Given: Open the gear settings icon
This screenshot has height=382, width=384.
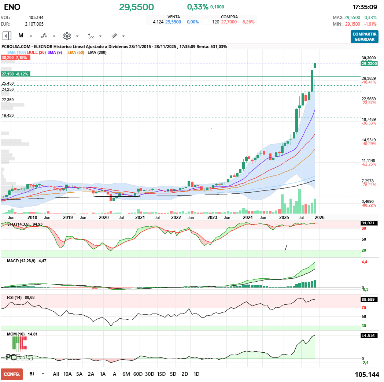Looking at the screenshot, I should coord(67,36).
